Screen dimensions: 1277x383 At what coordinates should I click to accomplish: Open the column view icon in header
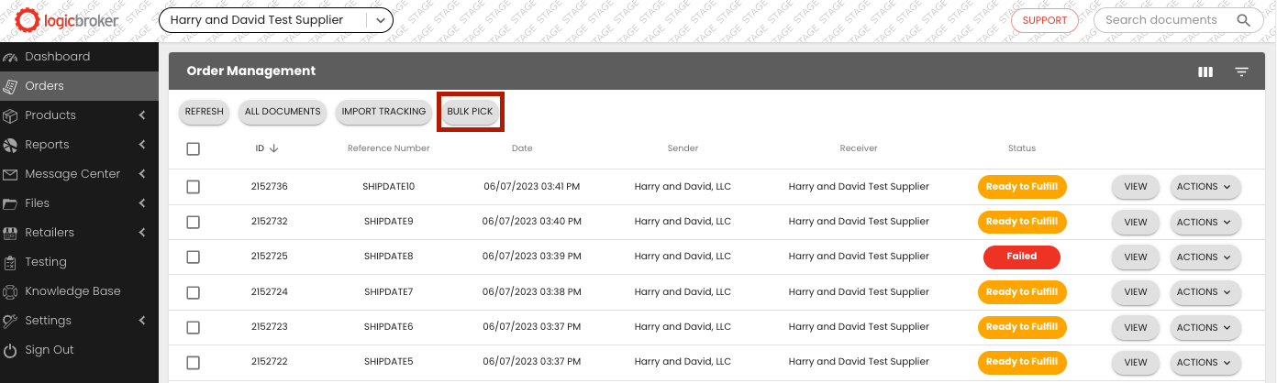coord(1205,72)
